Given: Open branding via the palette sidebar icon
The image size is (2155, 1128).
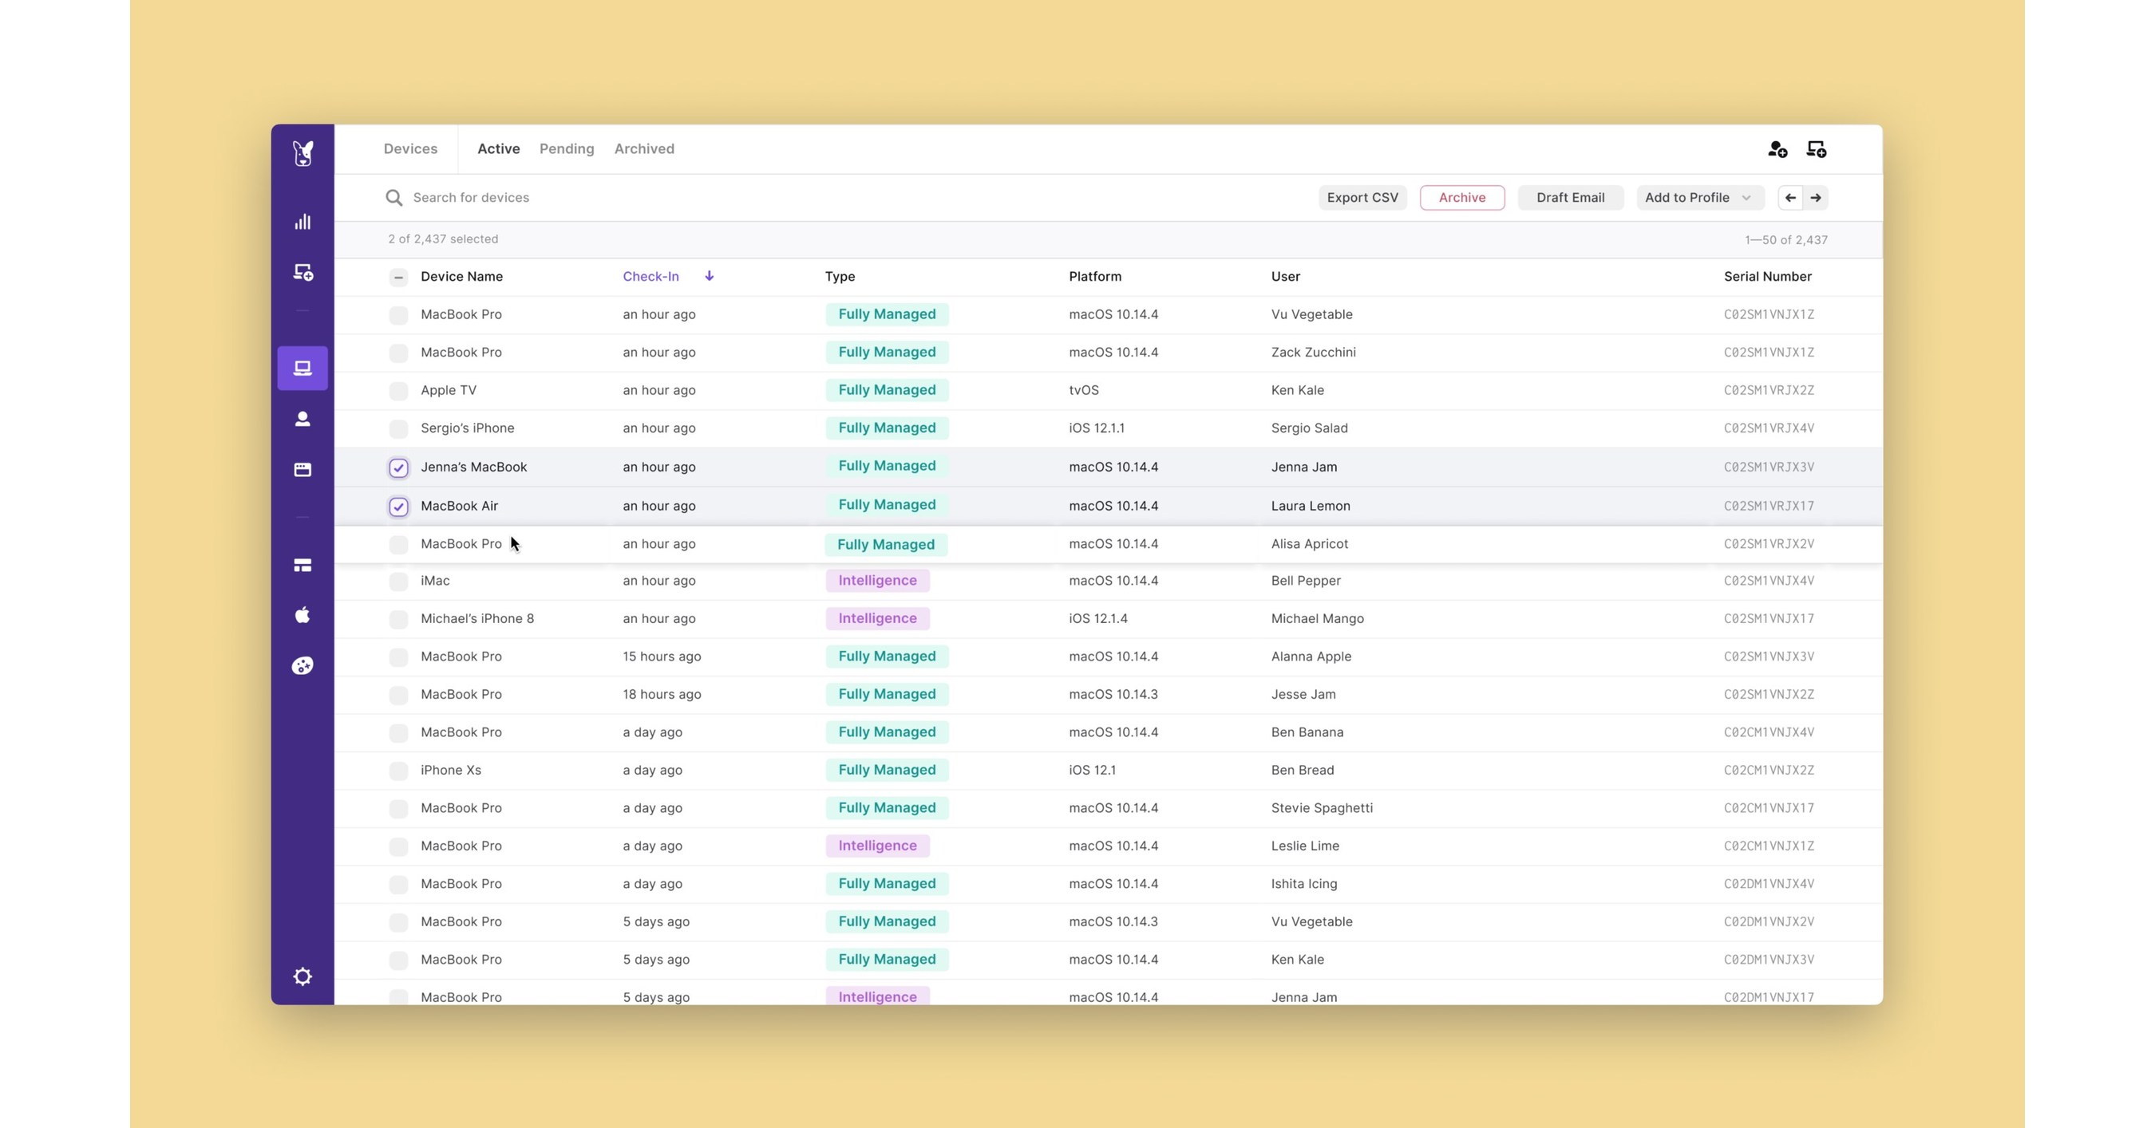Looking at the screenshot, I should click(x=302, y=665).
